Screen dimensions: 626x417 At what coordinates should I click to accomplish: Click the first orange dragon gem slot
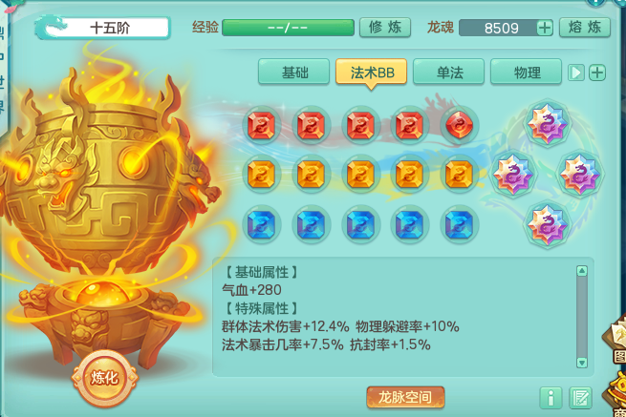(x=262, y=175)
